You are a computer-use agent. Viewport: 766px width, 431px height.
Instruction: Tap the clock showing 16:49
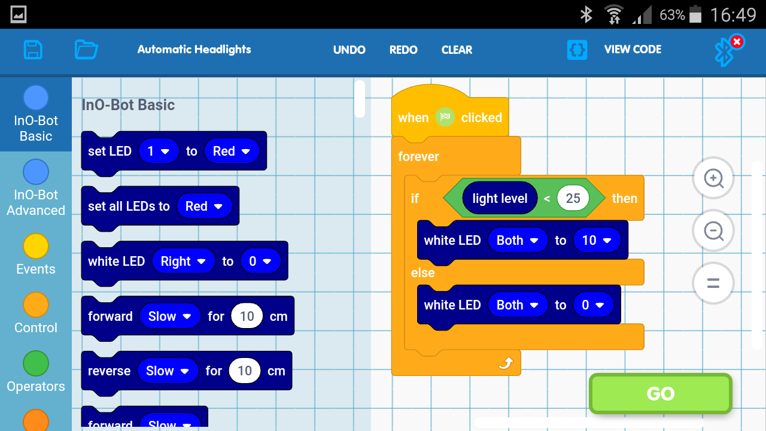(733, 14)
